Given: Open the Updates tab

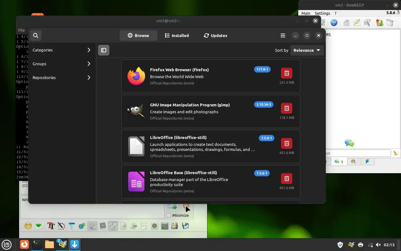Looking at the screenshot, I should pos(215,35).
